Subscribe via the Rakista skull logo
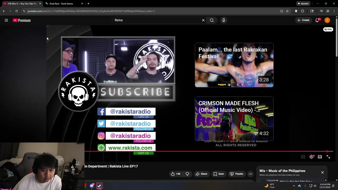Viewport: 338px width, 190px height. pyautogui.click(x=78, y=92)
